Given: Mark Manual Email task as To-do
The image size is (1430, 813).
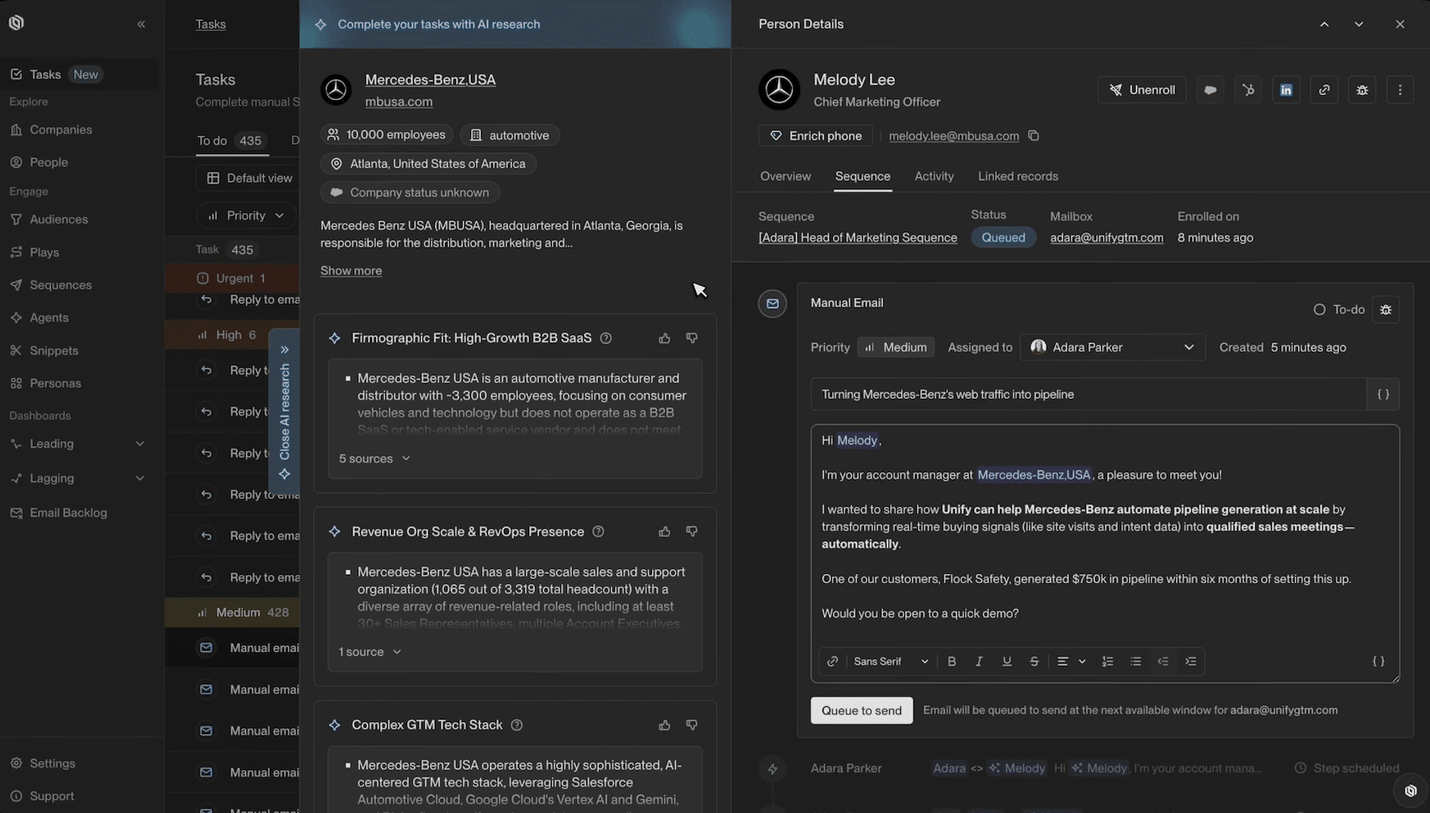Looking at the screenshot, I should [x=1339, y=310].
